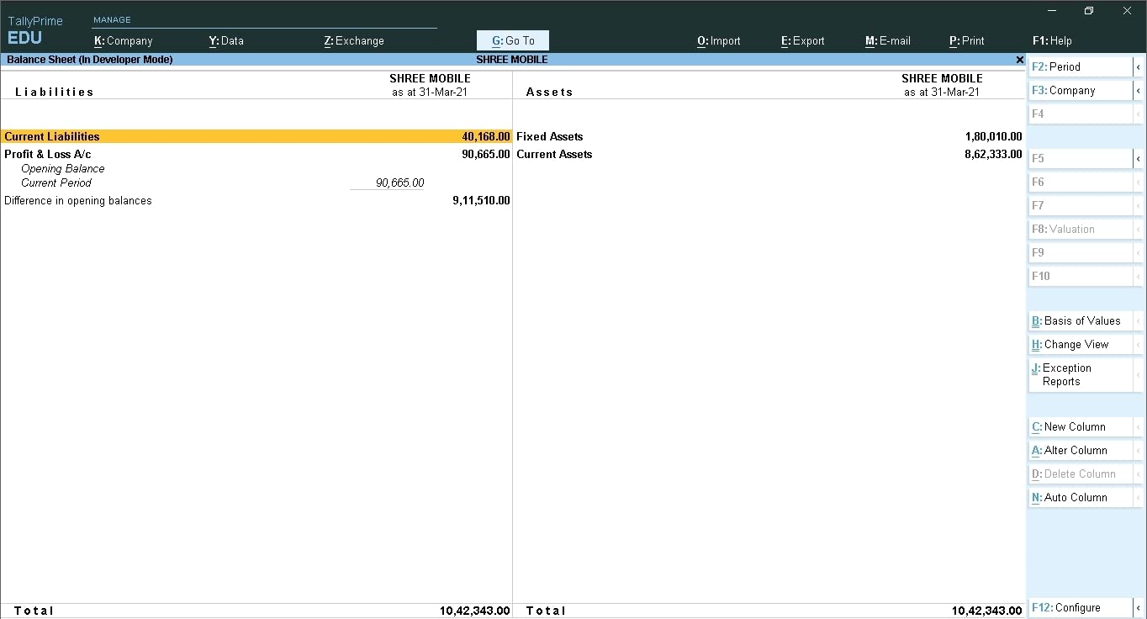
Task: Select the Current Assets row
Action: click(x=769, y=154)
